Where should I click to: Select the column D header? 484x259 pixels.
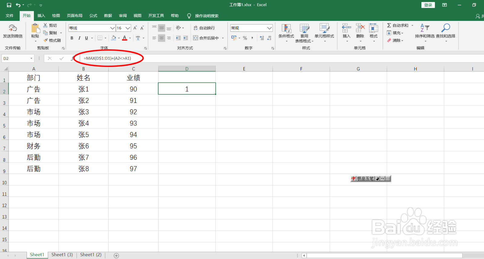pyautogui.click(x=187, y=69)
